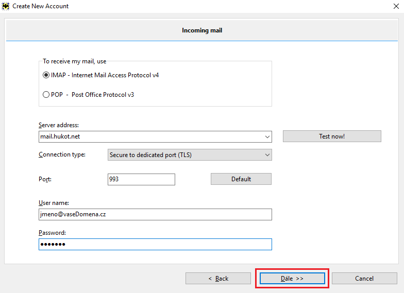Click the Incoming mail header banner
Viewport: 404px width, 293px height.
[202, 31]
